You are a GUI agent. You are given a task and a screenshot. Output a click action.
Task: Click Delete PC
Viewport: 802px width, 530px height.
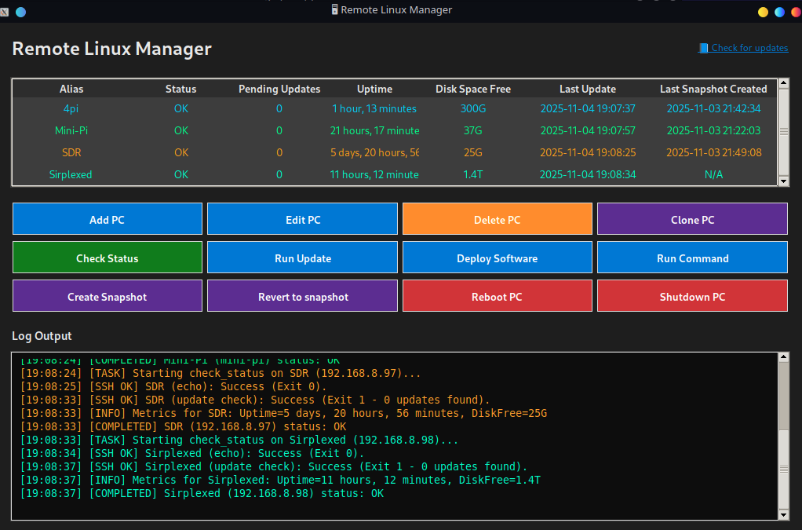coord(497,218)
